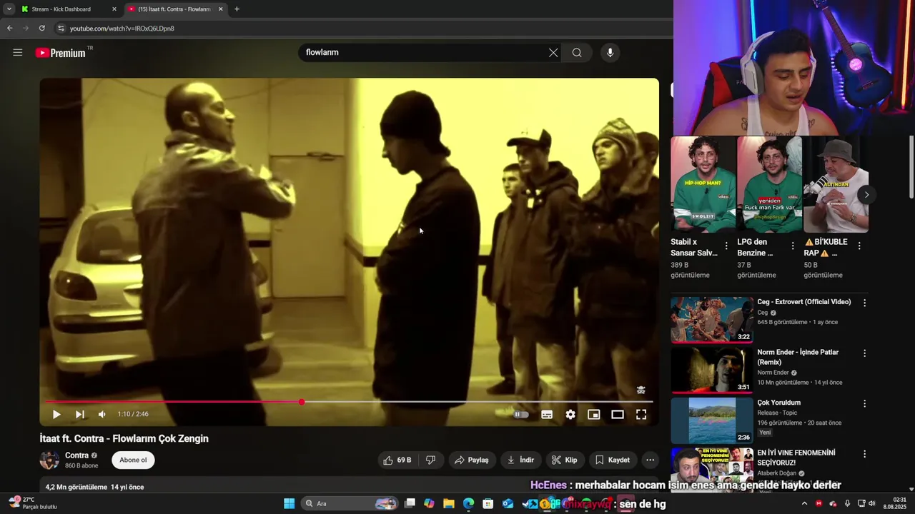Save the video with Kaydet
This screenshot has height=514, width=915.
(x=613, y=460)
